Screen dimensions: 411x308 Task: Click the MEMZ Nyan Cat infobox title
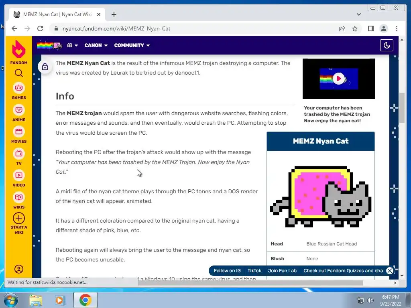click(321, 141)
